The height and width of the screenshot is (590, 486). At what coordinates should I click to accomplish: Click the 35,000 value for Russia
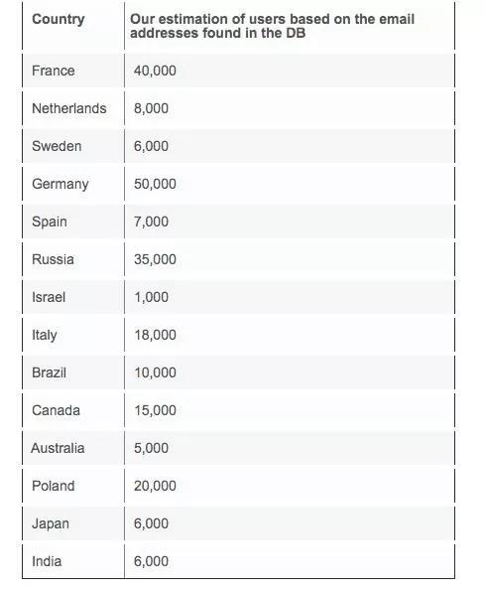click(155, 259)
